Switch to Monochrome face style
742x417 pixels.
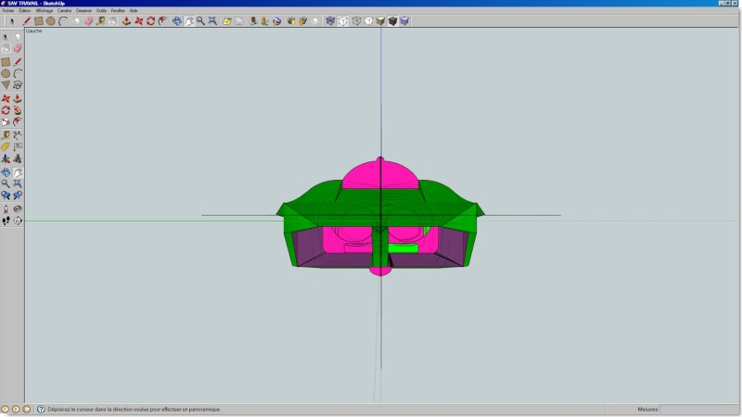click(404, 20)
